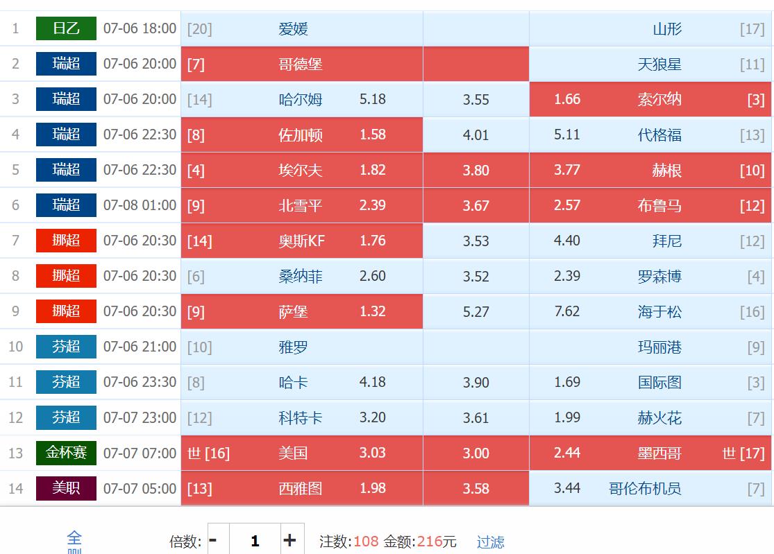The width and height of the screenshot is (774, 554).
Task: Increase the multiplier with the plus button
Action: (x=289, y=541)
